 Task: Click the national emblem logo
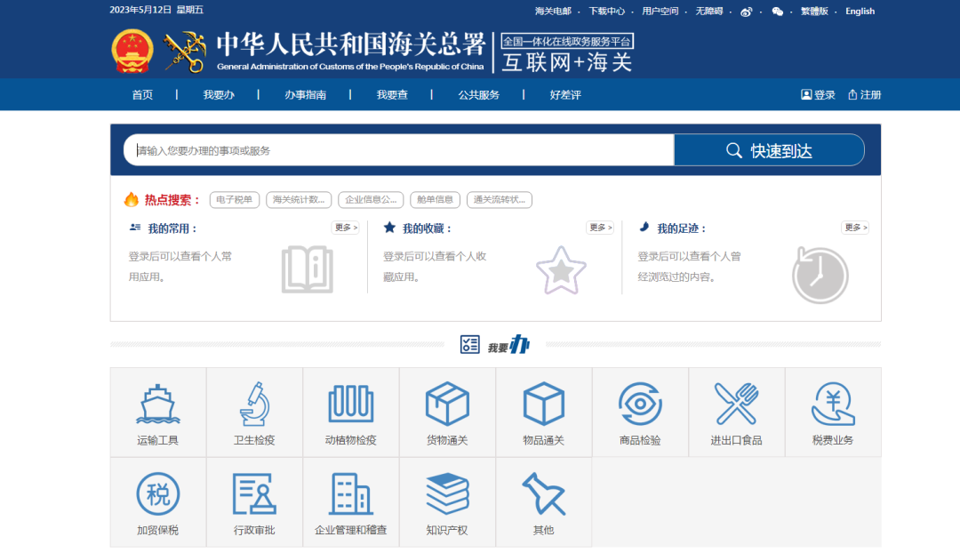[132, 51]
